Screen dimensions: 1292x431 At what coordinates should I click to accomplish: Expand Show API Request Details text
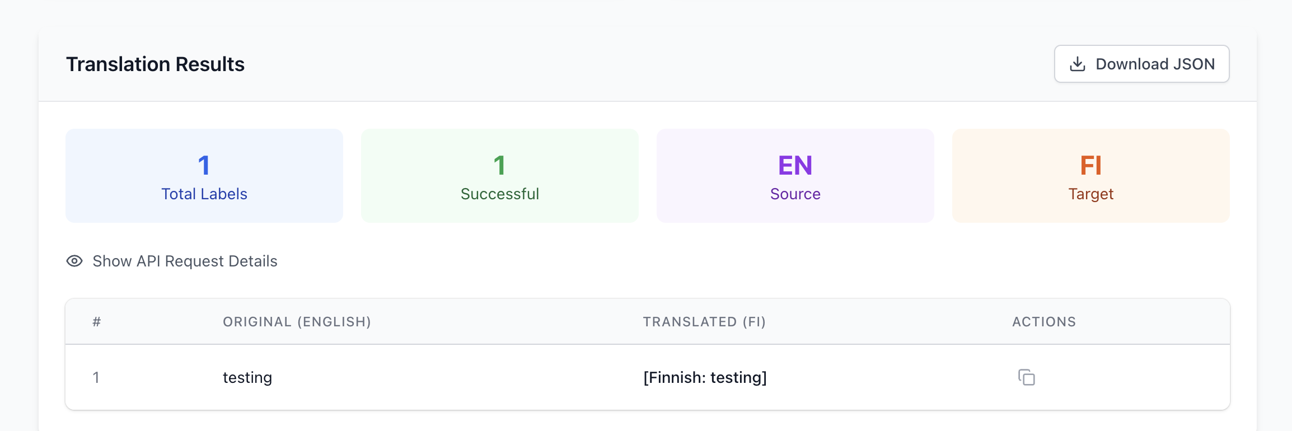(185, 261)
